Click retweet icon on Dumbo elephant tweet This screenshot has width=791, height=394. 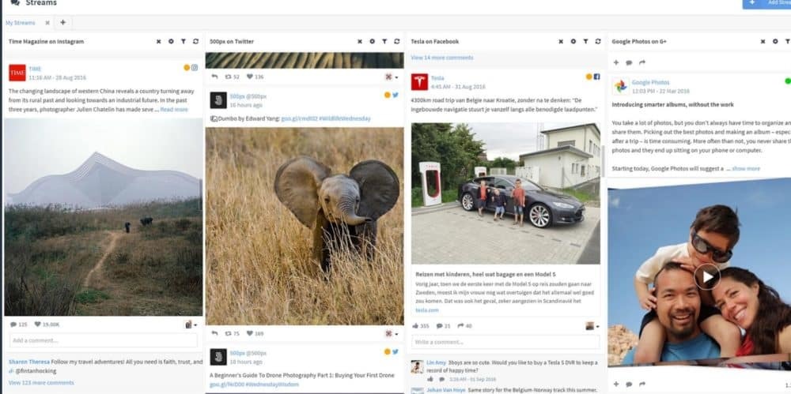228,334
